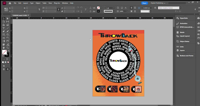Click the flip horizontal icon
The image size is (200, 106).
tap(78, 11)
